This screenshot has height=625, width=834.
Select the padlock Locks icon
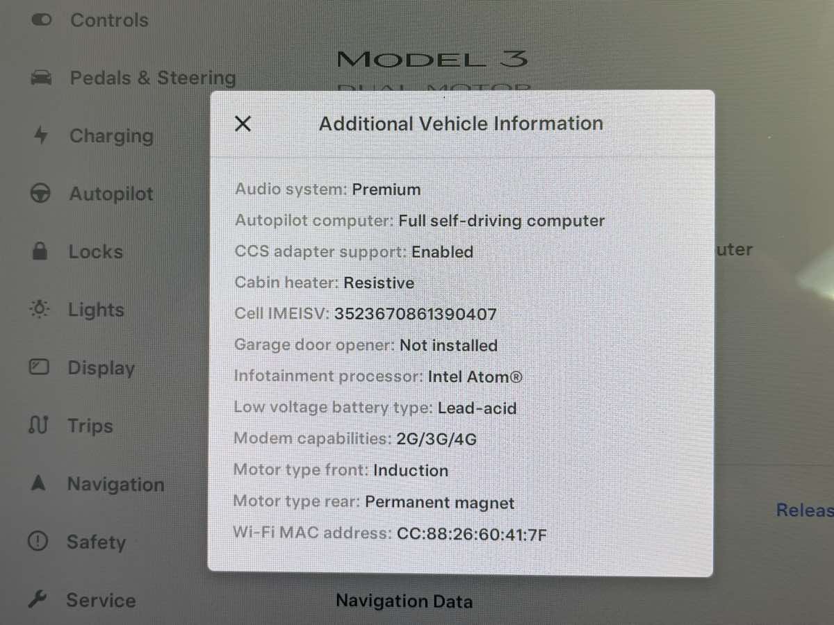tap(40, 251)
